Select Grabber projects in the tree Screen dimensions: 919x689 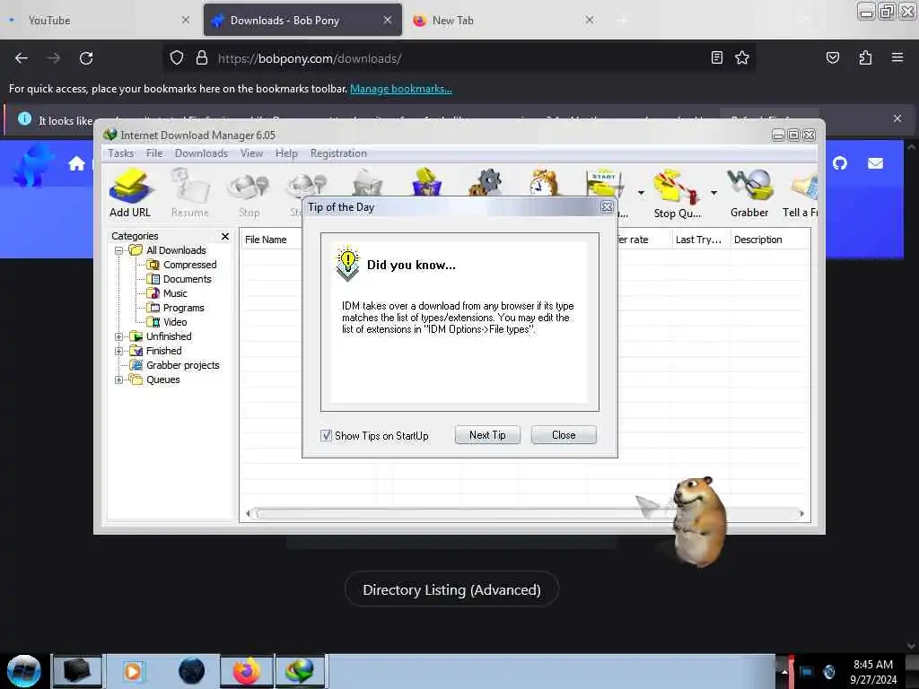click(182, 365)
